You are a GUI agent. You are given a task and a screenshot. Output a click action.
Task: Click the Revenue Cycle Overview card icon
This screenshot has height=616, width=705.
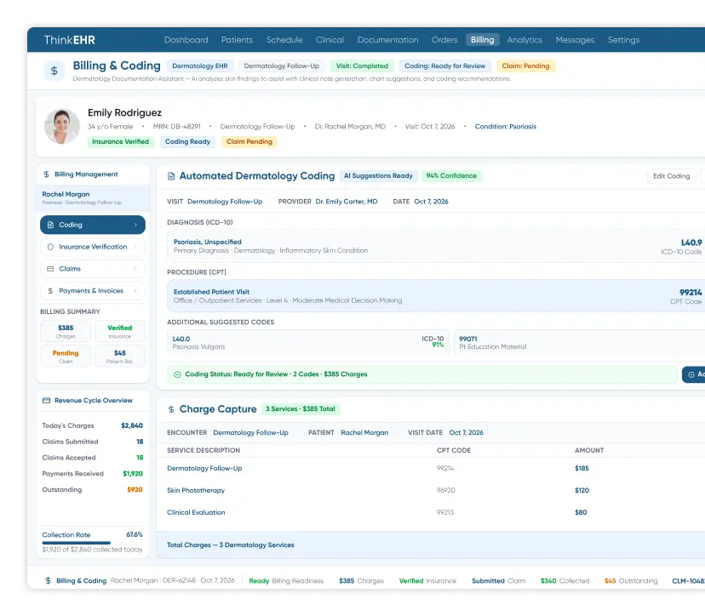[46, 401]
